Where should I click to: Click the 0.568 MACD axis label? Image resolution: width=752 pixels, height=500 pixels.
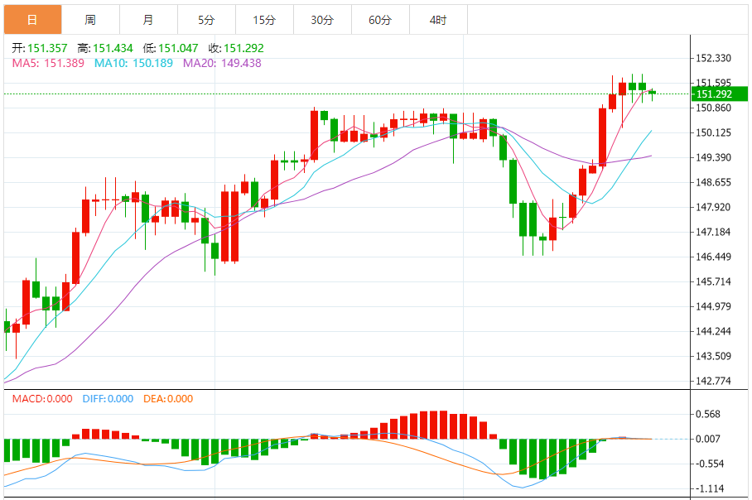pos(708,414)
